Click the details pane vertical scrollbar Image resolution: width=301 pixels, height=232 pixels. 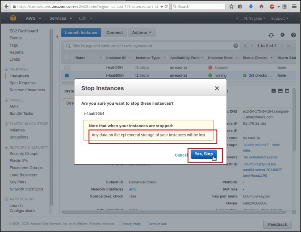tap(294, 120)
